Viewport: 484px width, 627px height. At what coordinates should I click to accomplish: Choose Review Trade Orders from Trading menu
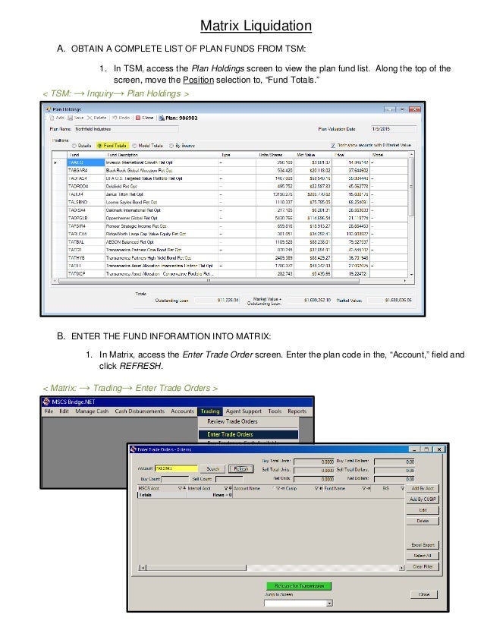232,421
